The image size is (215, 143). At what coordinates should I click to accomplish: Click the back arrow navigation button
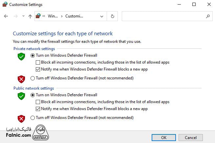(6, 16)
